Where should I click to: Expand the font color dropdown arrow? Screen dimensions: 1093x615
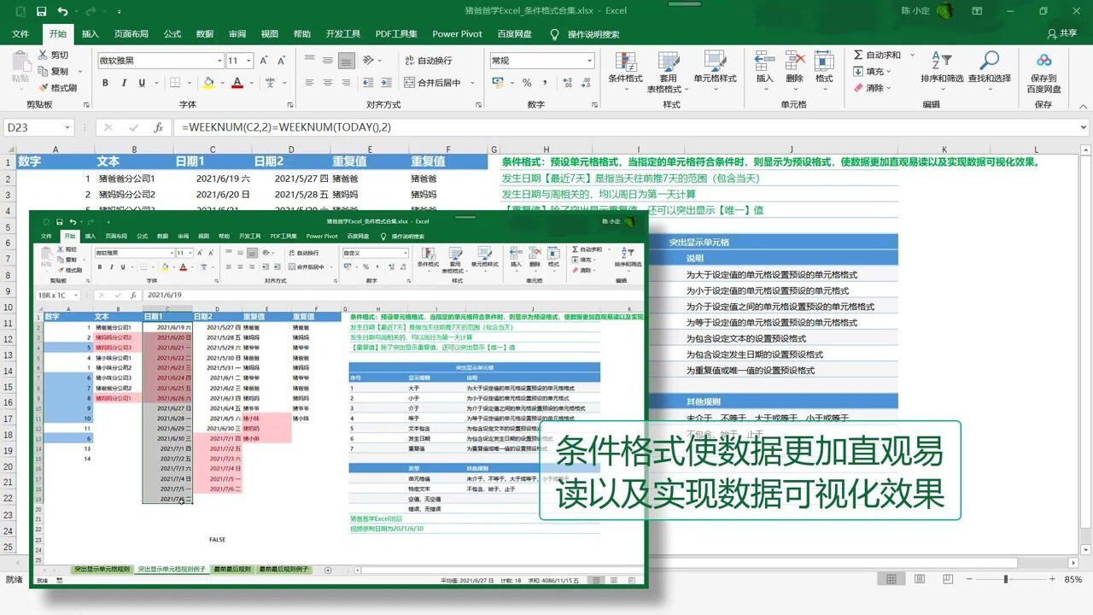251,83
